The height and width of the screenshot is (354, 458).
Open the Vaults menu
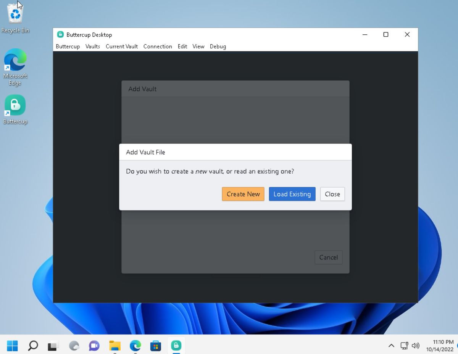tap(93, 46)
